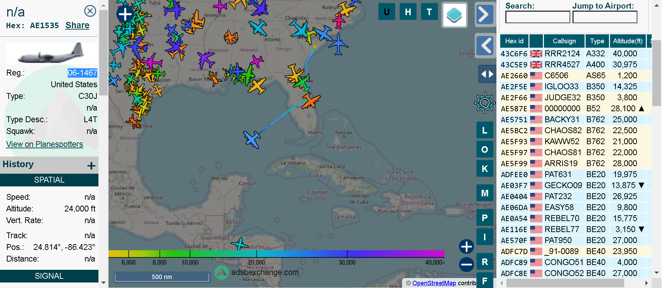Click the SIGNAL section header
662x288 pixels.
tap(49, 276)
